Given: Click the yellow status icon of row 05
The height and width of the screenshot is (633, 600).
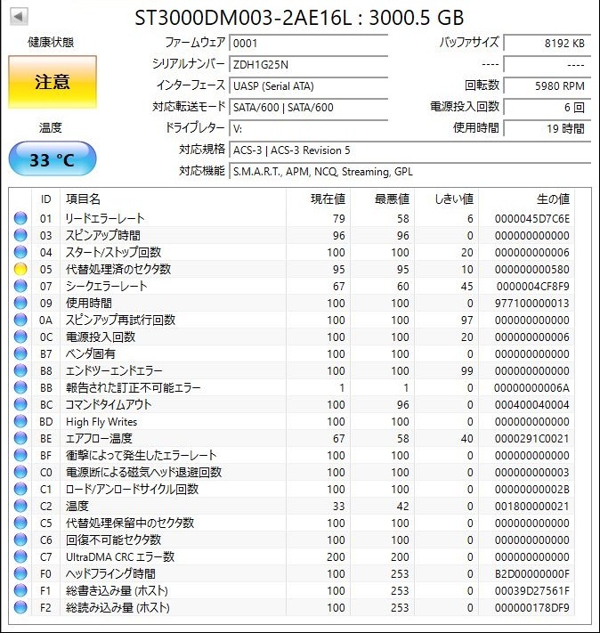Looking at the screenshot, I should 20,269.
